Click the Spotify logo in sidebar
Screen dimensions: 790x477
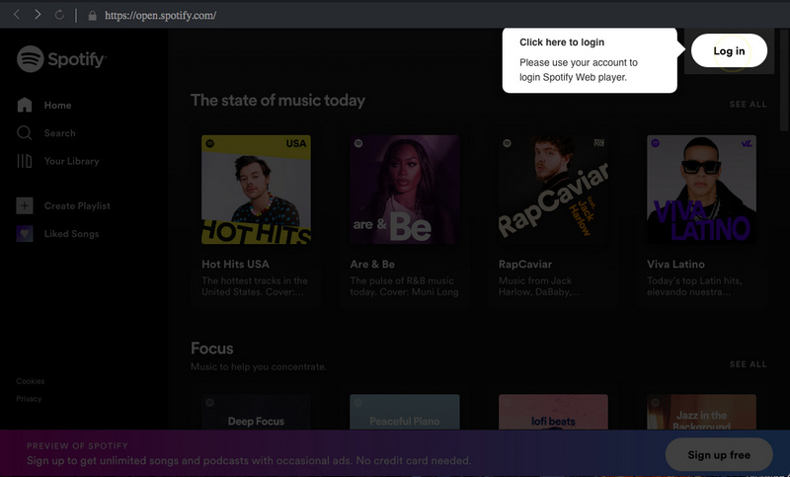pyautogui.click(x=61, y=59)
